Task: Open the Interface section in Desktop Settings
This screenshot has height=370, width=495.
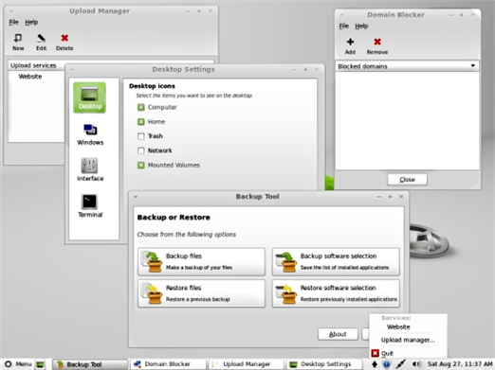Action: point(90,169)
